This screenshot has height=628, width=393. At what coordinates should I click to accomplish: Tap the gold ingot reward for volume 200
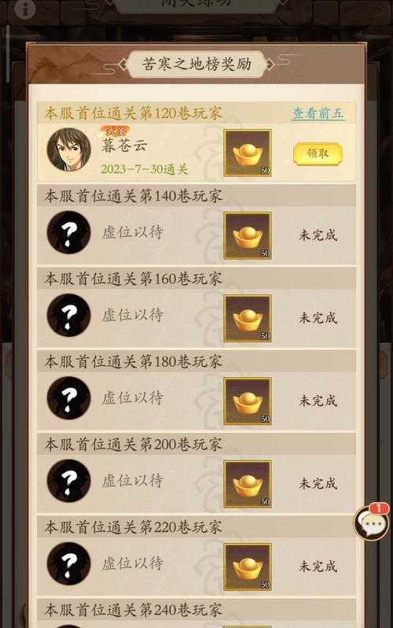pos(248,484)
